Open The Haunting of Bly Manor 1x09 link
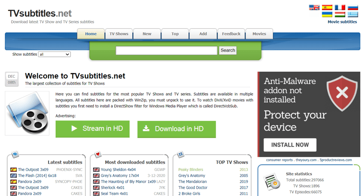 (x=128, y=182)
